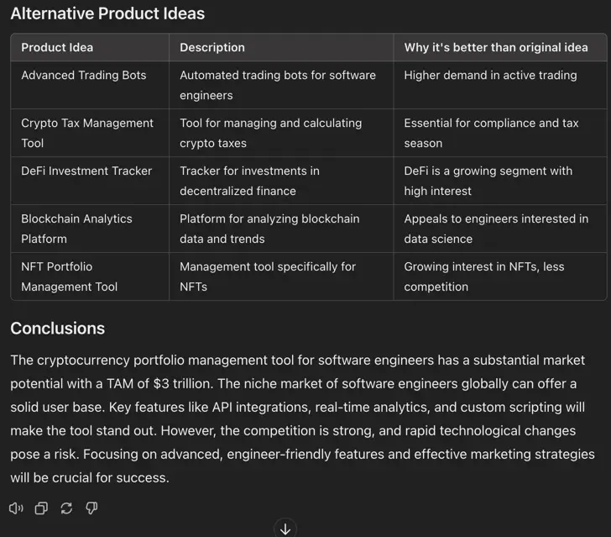Regenerate the response using the refresh icon
The image size is (611, 537).
(x=66, y=508)
